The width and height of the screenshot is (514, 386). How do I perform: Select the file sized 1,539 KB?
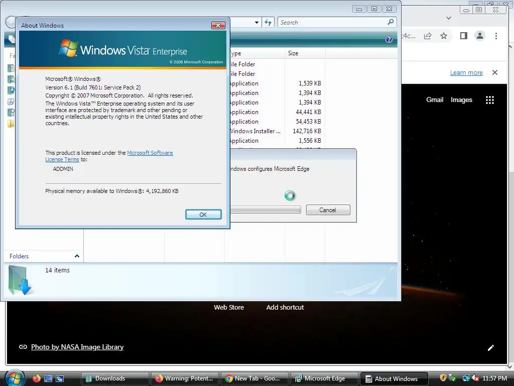[x=310, y=83]
